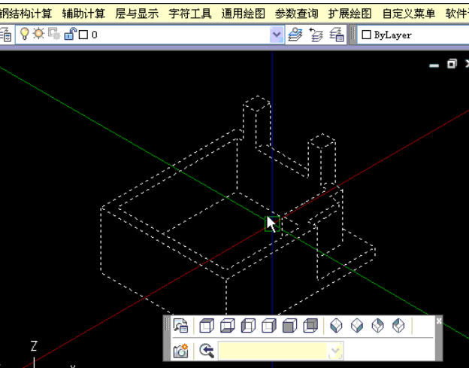
Task: Close the floating View toolbar
Action: [x=439, y=321]
